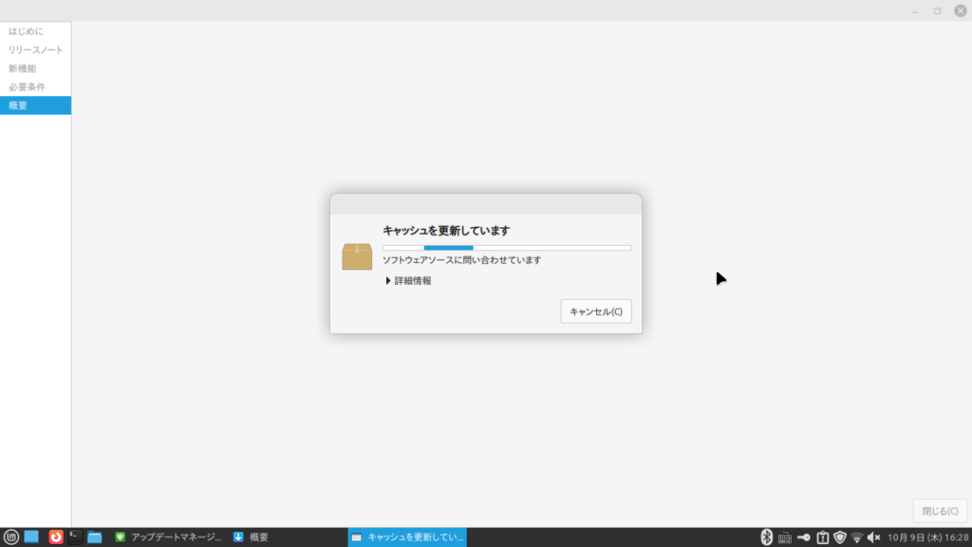
Task: Click the show desktop icon in taskbar
Action: [31, 537]
